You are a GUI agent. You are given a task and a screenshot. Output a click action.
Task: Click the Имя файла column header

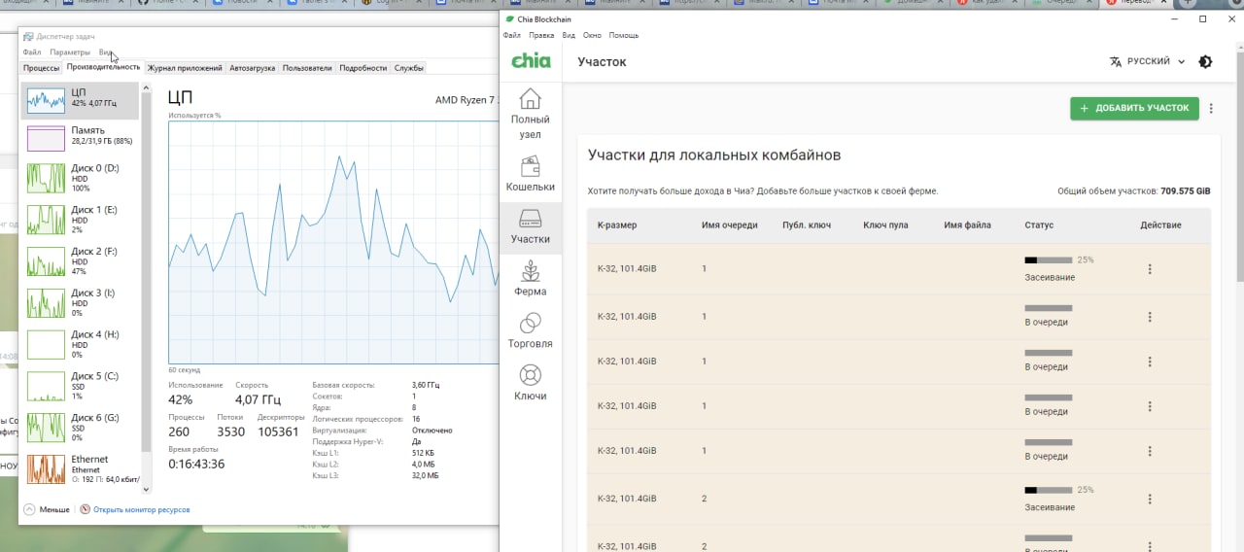tap(967, 224)
